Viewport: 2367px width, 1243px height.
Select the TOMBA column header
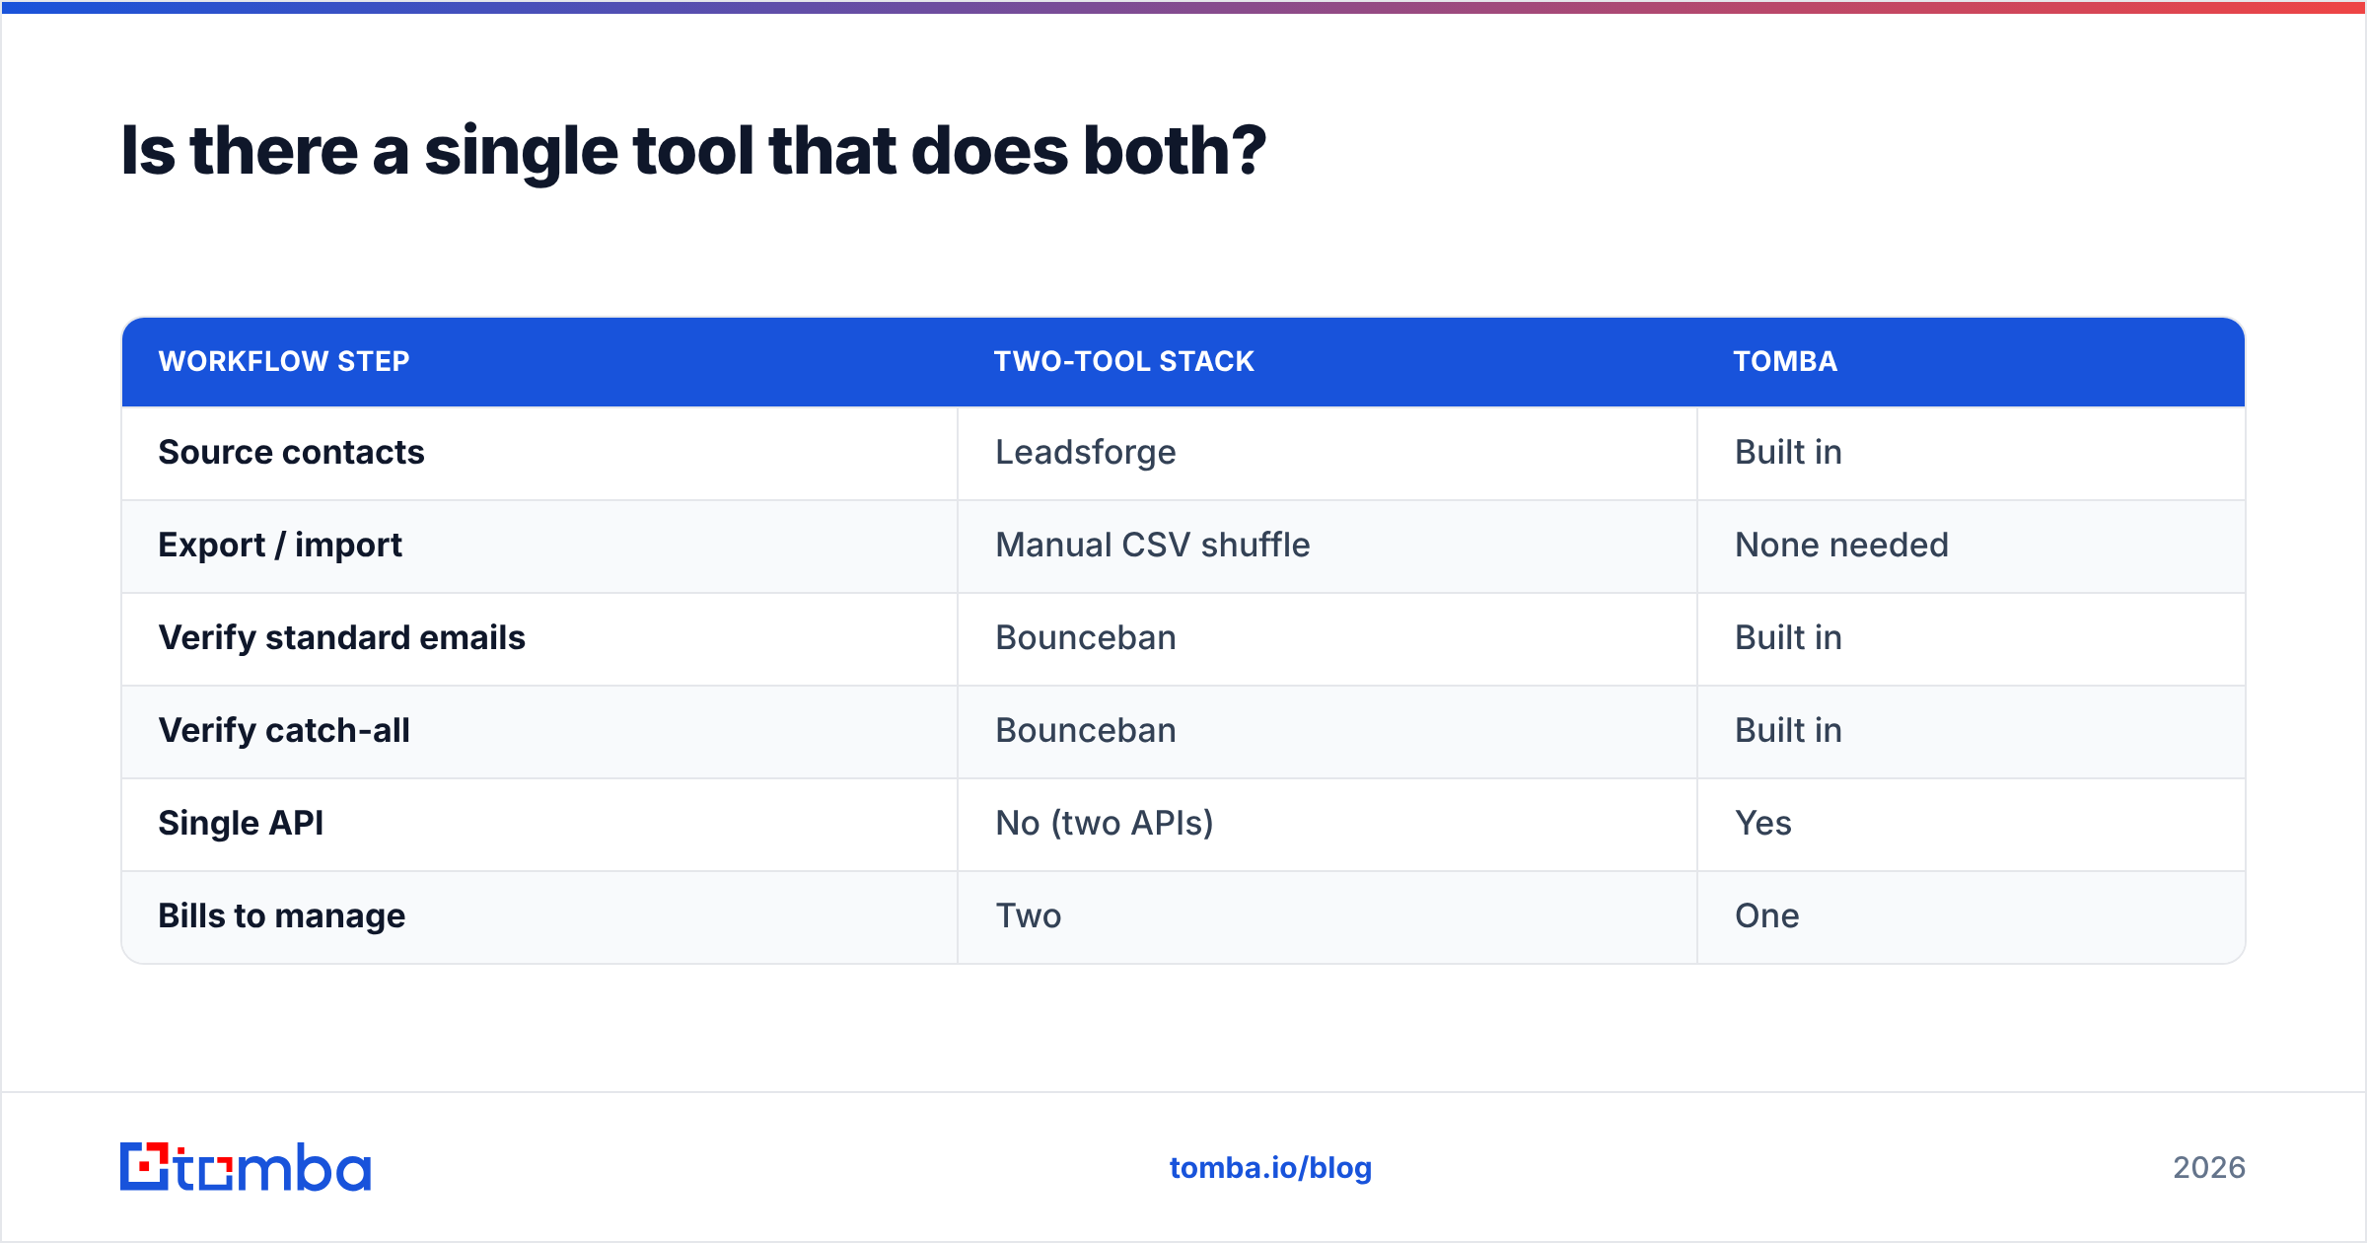1785,361
